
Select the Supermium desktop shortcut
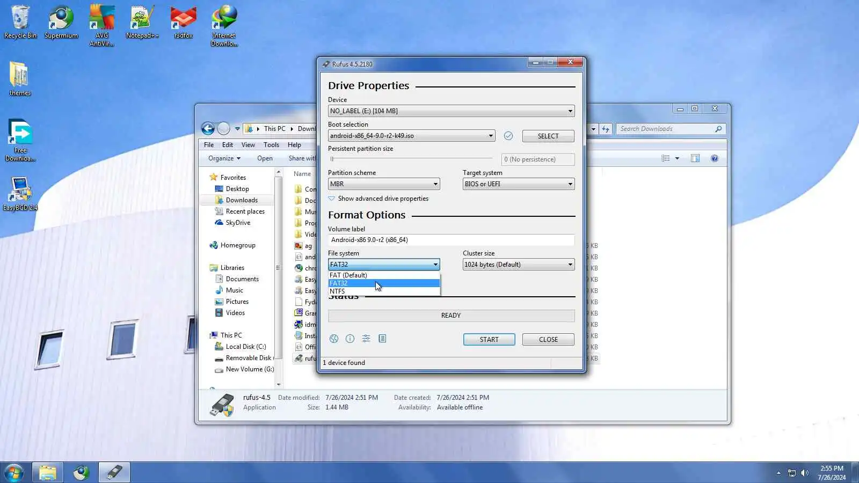(61, 22)
